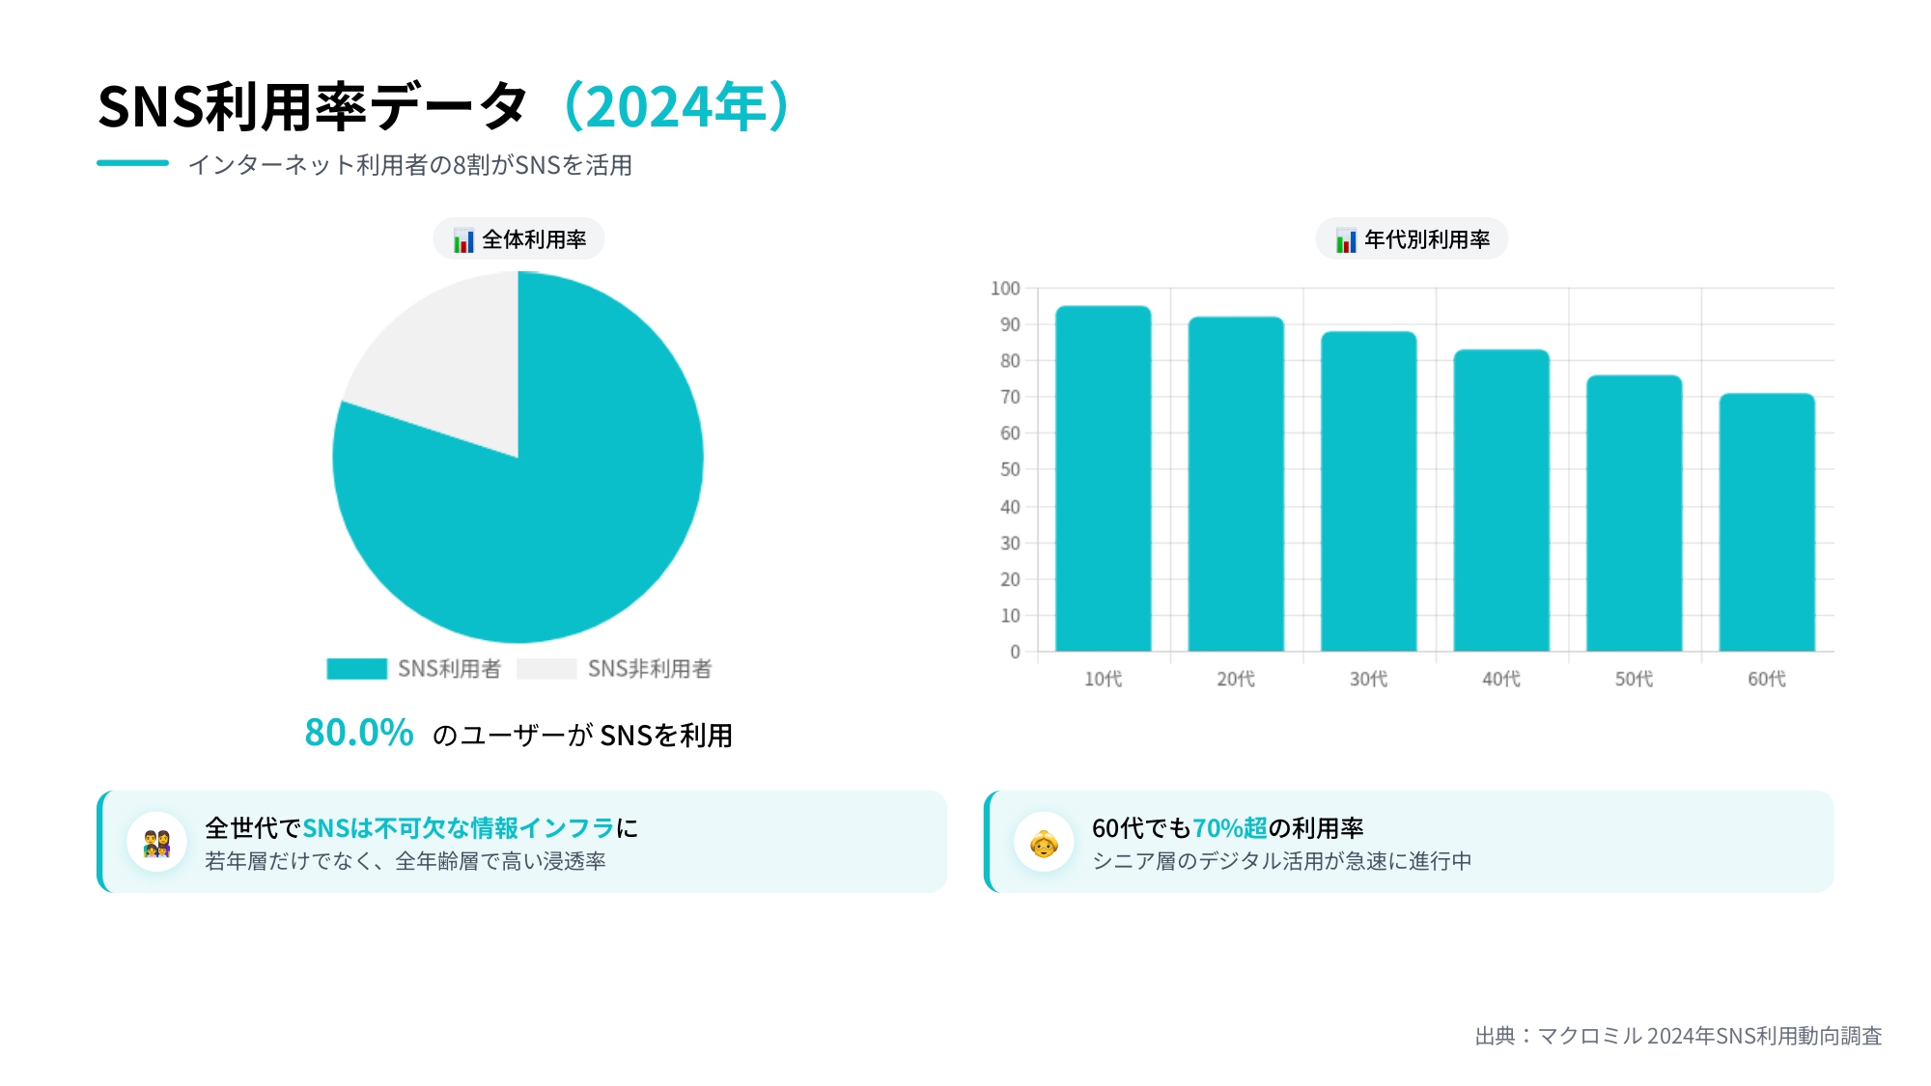Click the teal SNS利用者 legend swatch
This screenshot has width=1931, height=1086.
(x=356, y=668)
